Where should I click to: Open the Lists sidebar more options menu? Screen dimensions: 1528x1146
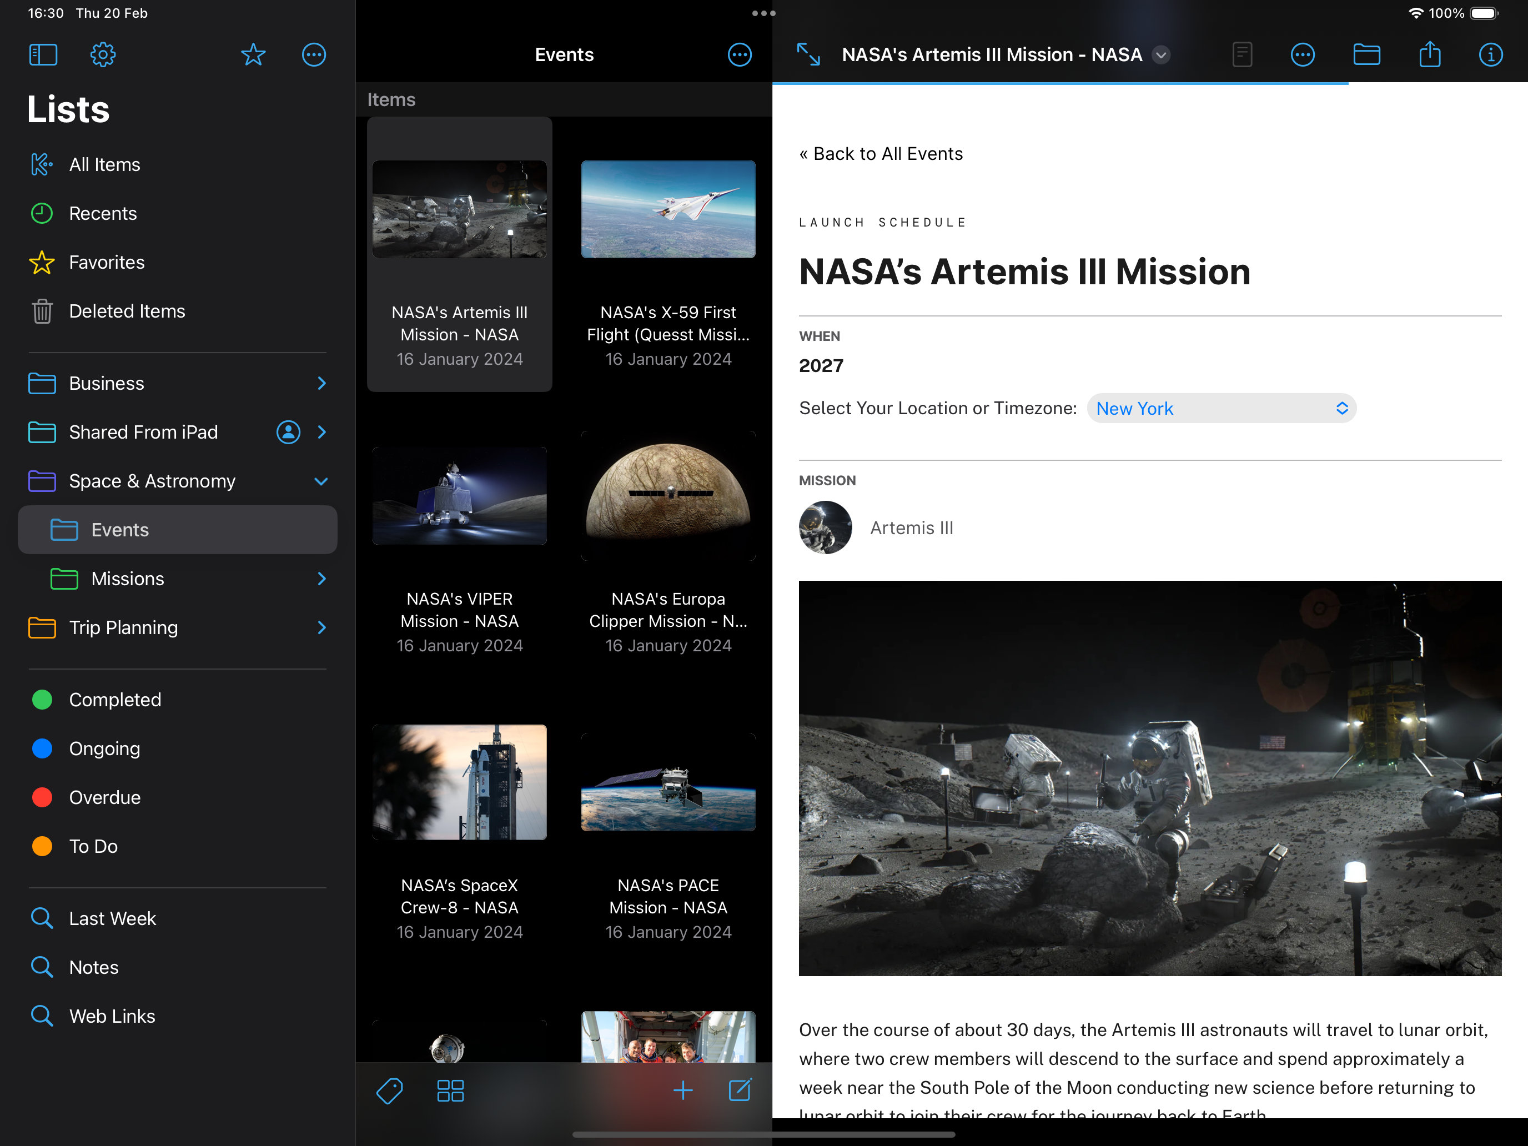(314, 54)
